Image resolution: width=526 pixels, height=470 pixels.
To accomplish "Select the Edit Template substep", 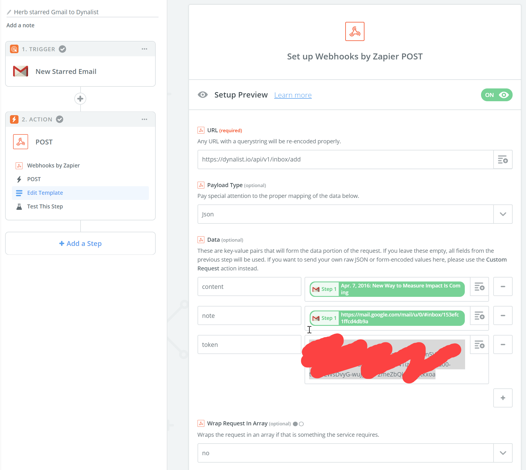I will pyautogui.click(x=80, y=193).
